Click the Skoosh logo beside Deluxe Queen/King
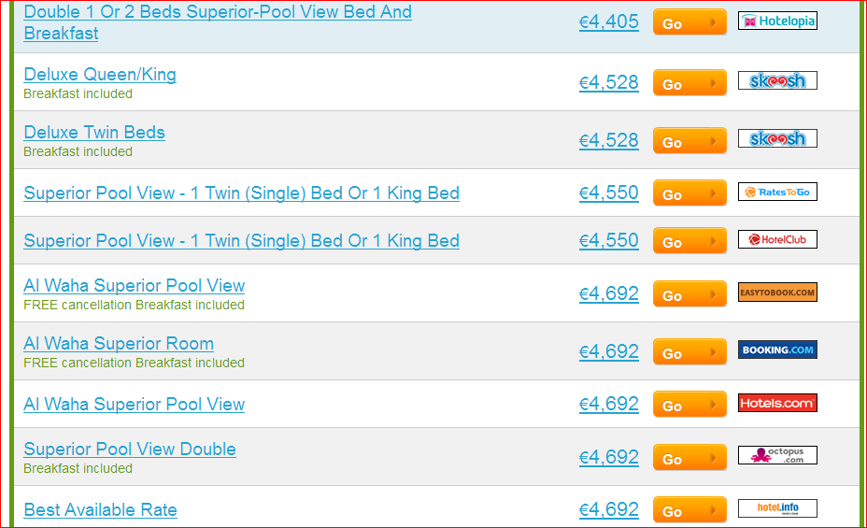 (777, 80)
